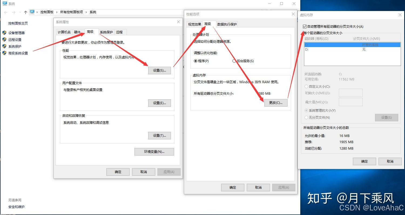Click 设置(T)... startup recovery button
This screenshot has height=215, width=405.
[160, 136]
